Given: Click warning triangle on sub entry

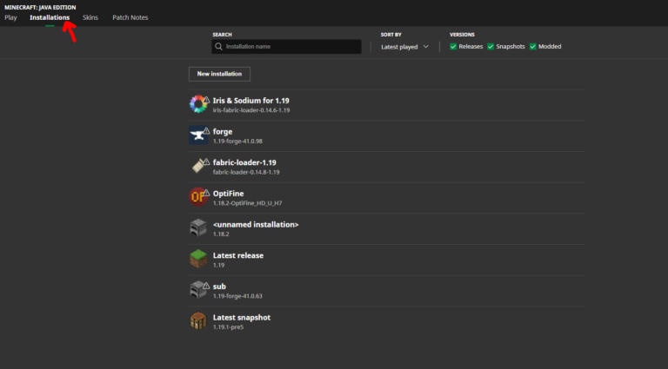Looking at the screenshot, I should click(x=206, y=286).
